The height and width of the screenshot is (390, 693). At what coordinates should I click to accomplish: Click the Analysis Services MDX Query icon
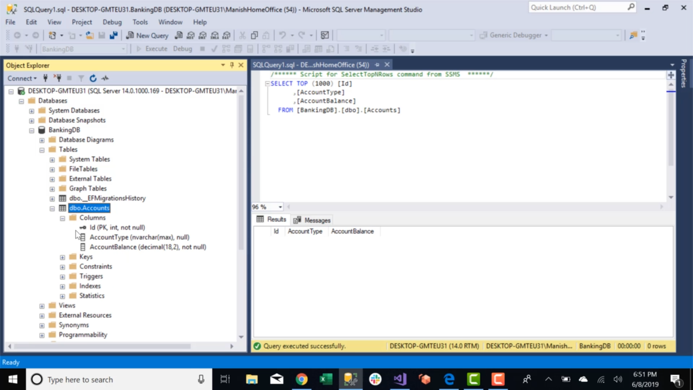[191, 35]
